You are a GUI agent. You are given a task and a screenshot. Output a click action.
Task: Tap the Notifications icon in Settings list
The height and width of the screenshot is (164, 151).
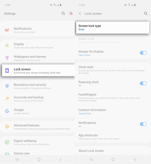coord(7,30)
